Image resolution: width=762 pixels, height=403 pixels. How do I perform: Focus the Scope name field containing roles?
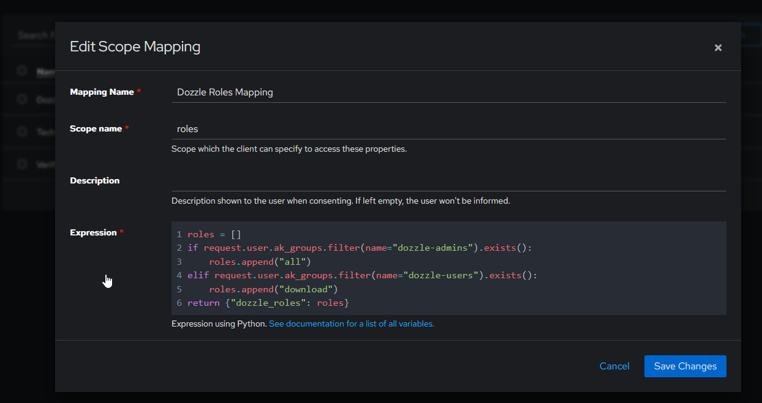448,129
